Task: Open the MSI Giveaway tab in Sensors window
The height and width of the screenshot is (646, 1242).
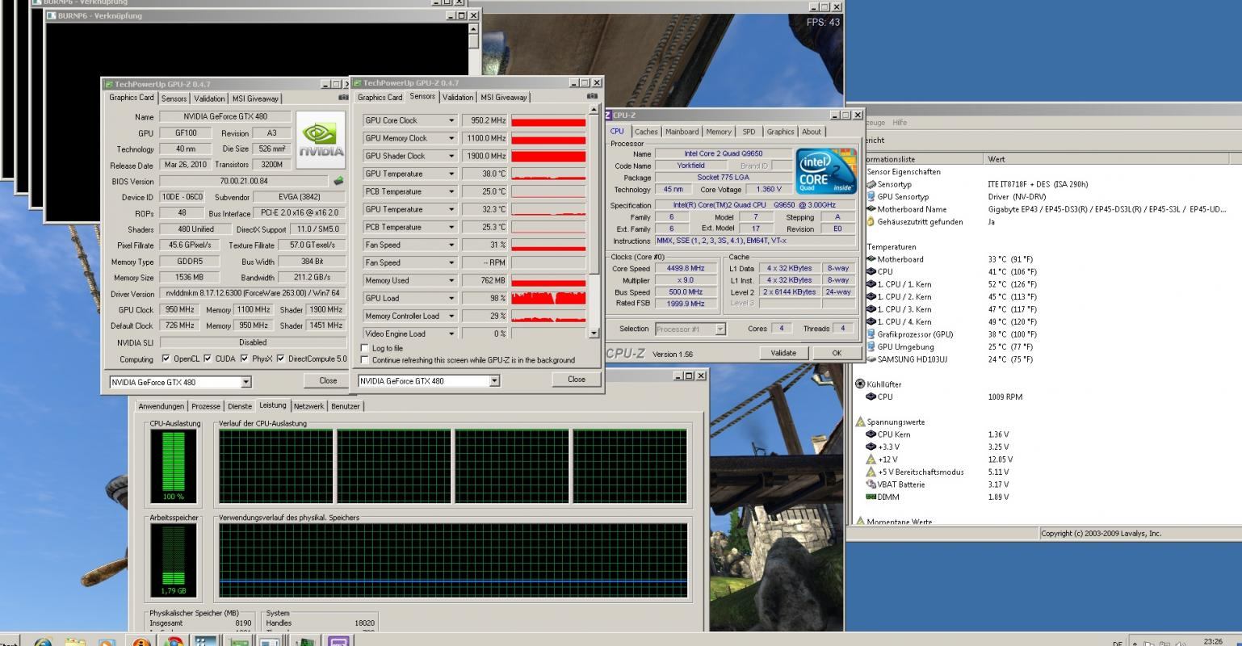Action: click(x=504, y=97)
